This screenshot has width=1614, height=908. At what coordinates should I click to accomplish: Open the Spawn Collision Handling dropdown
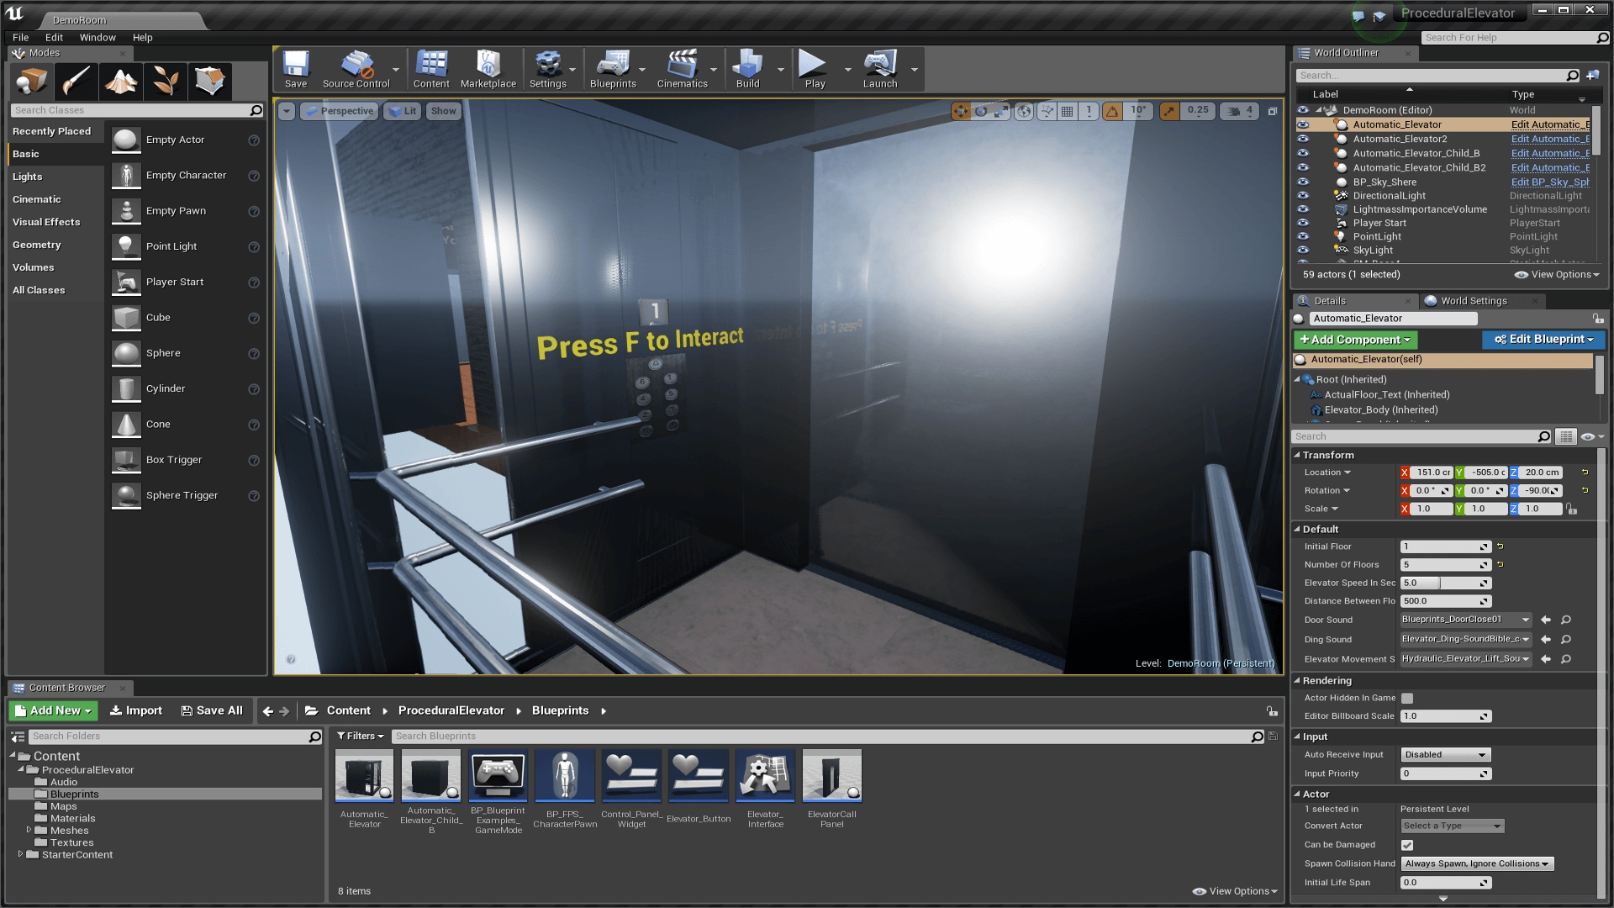tap(1476, 863)
